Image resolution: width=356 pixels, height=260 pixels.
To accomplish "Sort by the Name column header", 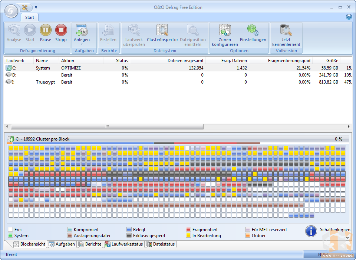I will pos(46,61).
